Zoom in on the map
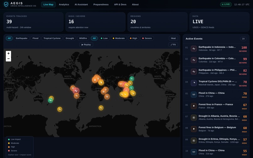 [8, 53]
